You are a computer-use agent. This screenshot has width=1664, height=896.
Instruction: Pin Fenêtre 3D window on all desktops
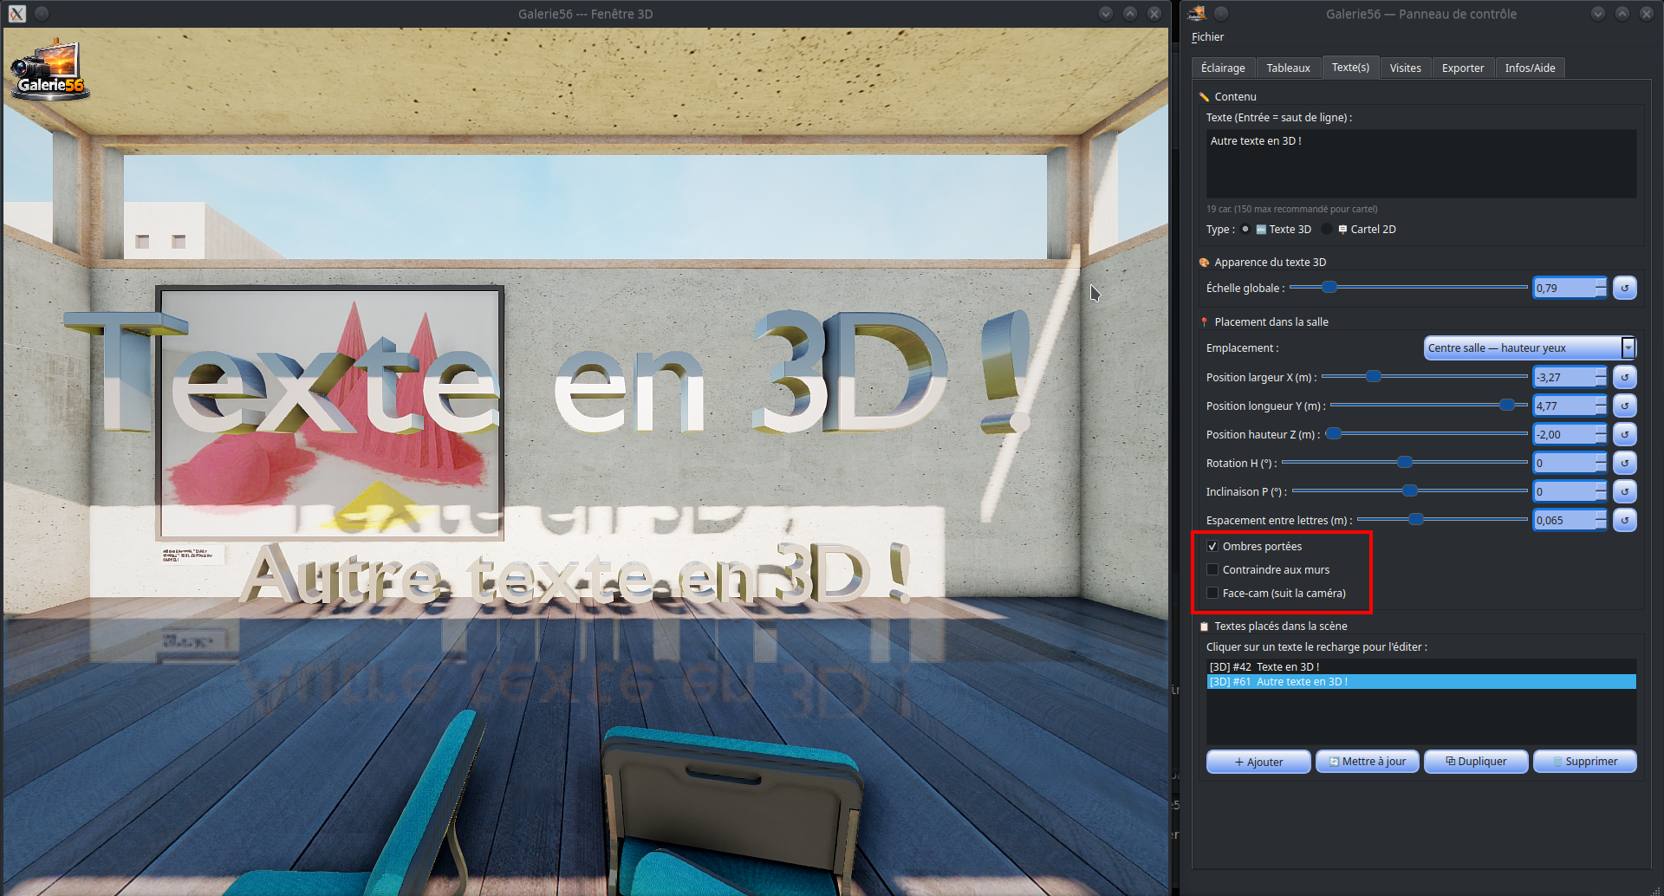[42, 13]
